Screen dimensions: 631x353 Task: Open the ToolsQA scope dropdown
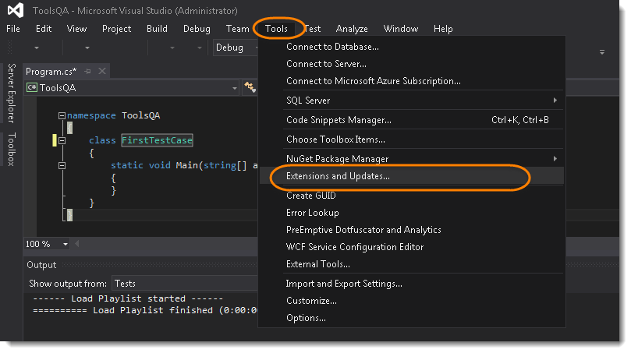tap(235, 88)
